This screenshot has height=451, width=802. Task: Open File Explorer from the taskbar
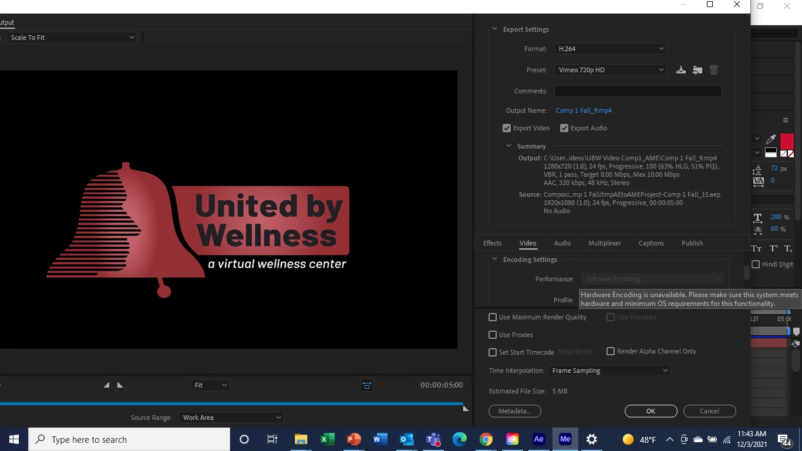point(301,439)
